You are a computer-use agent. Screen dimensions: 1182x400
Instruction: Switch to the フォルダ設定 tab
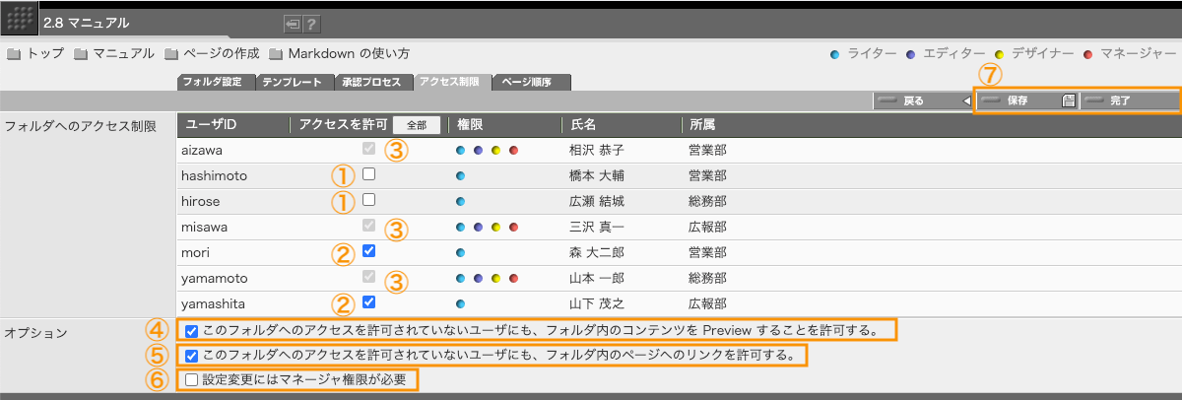tap(217, 83)
